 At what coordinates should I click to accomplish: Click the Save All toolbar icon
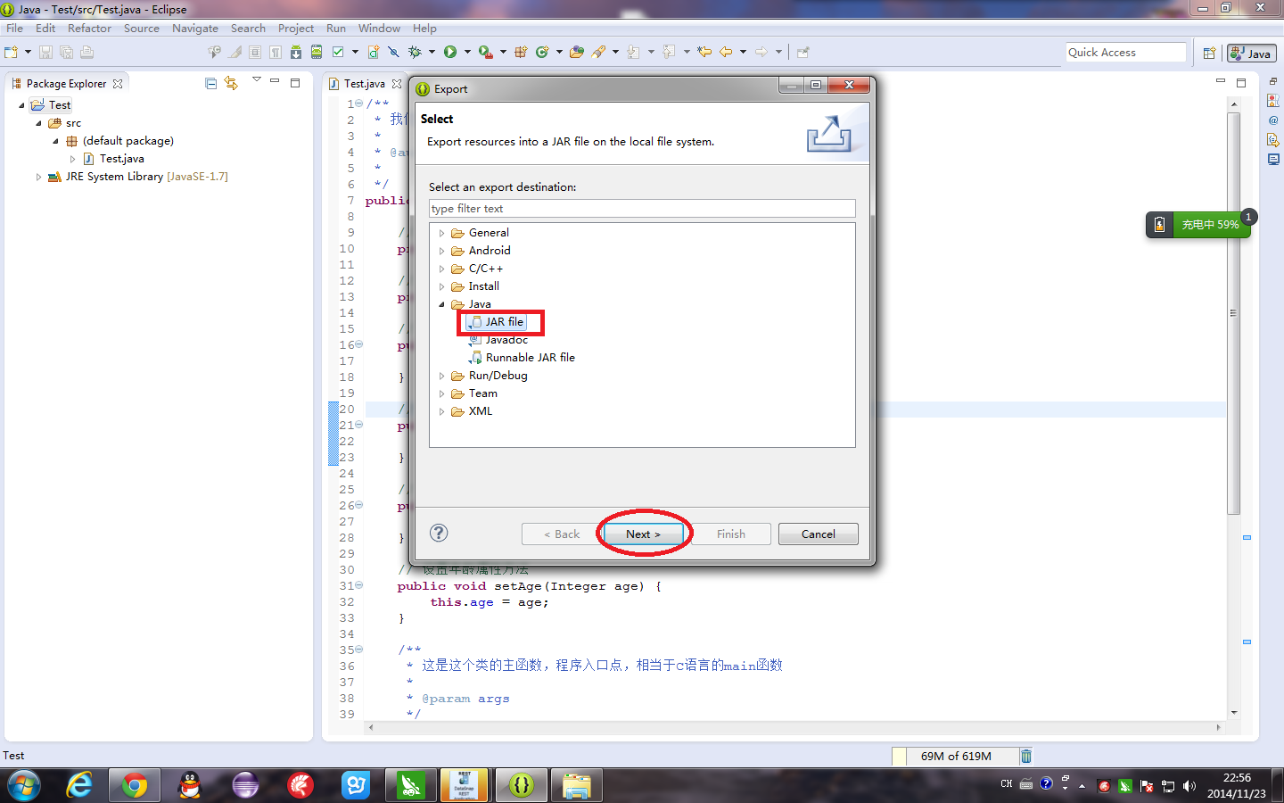click(66, 52)
